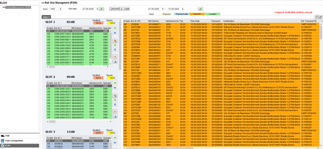
Task: Move selected row up with Slot 1 green arrow
Action: pyautogui.click(x=115, y=45)
